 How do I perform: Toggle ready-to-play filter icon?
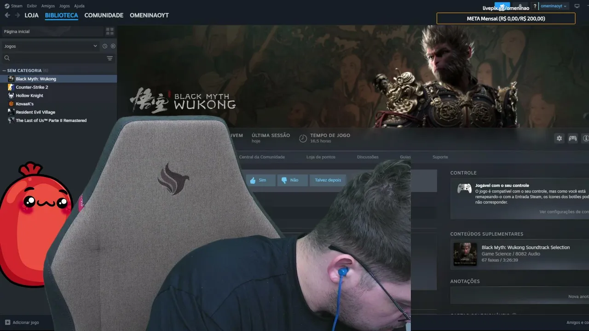(113, 46)
